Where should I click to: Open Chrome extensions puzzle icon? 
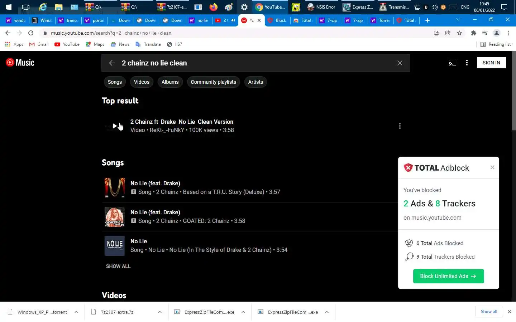474,33
